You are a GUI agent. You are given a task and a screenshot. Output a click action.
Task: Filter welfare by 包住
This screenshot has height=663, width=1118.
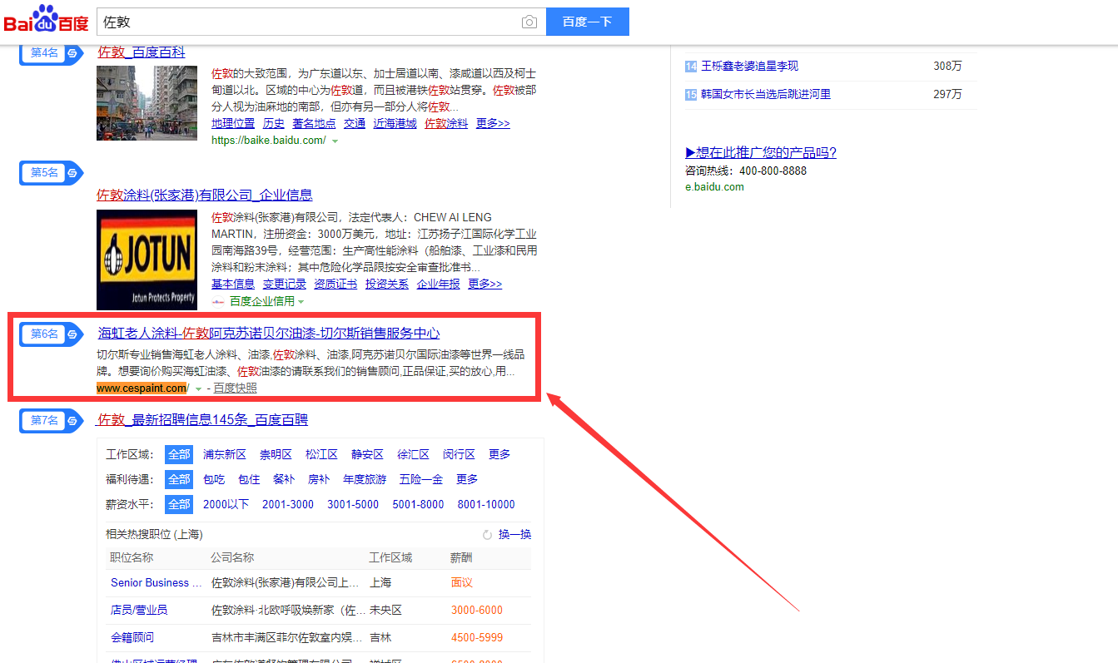click(249, 479)
